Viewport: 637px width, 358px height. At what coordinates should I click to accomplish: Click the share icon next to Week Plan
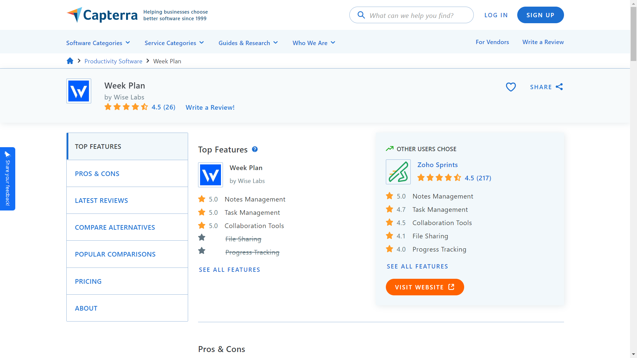(560, 87)
